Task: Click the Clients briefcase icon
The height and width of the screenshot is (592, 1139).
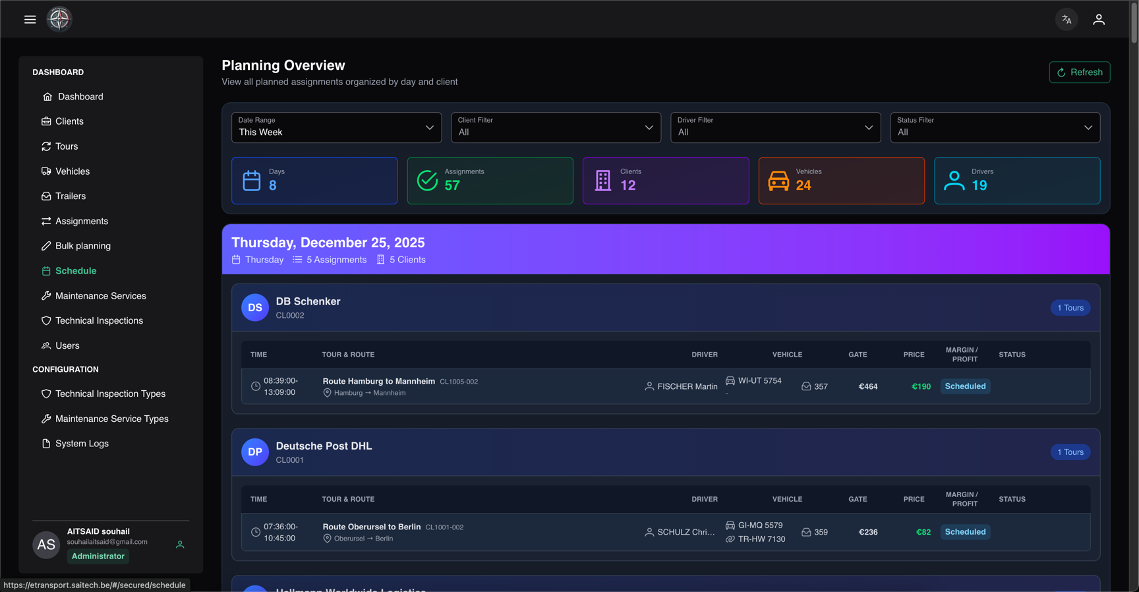Action: (x=46, y=121)
